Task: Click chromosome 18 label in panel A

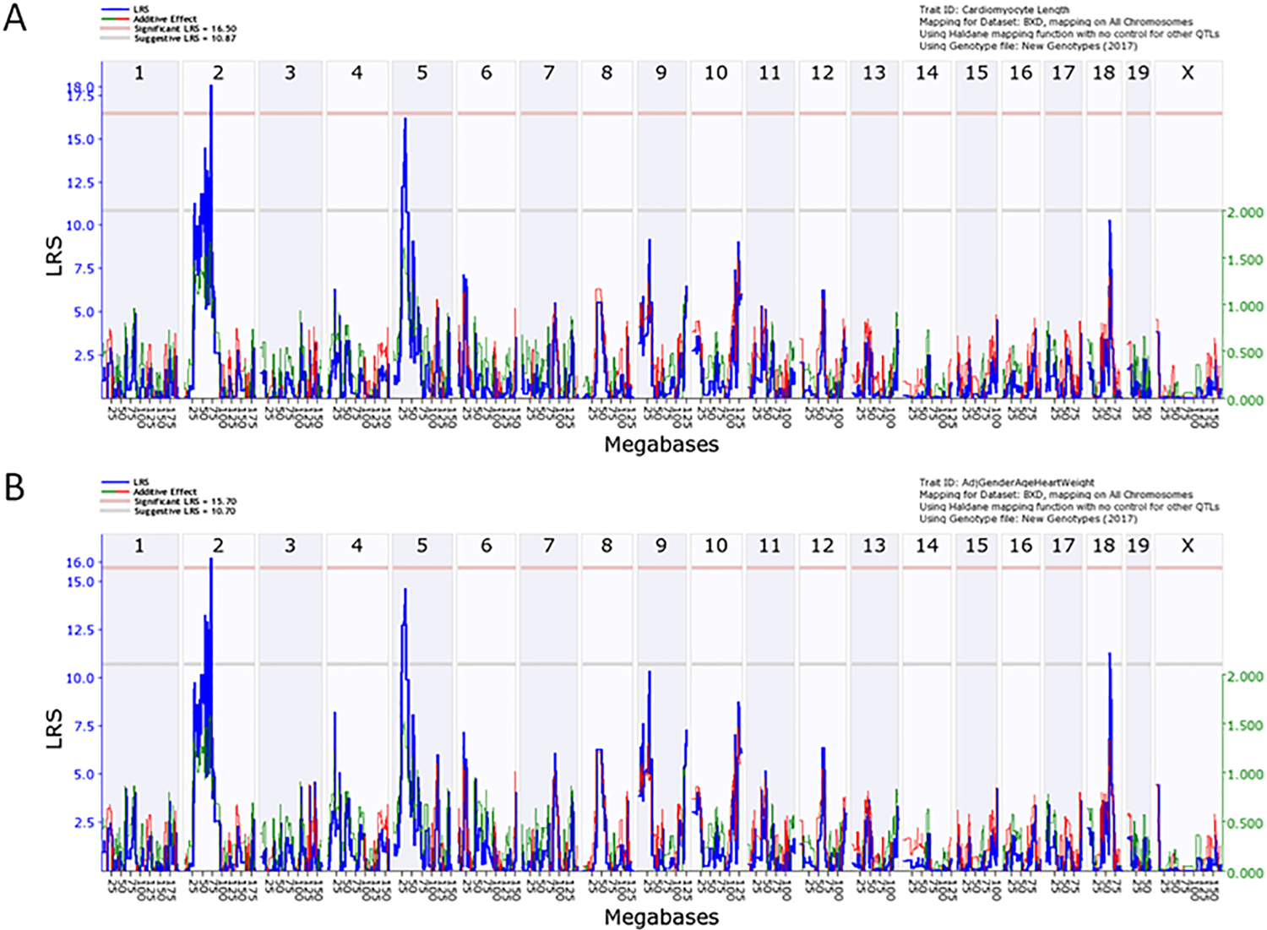Action: tap(1103, 73)
